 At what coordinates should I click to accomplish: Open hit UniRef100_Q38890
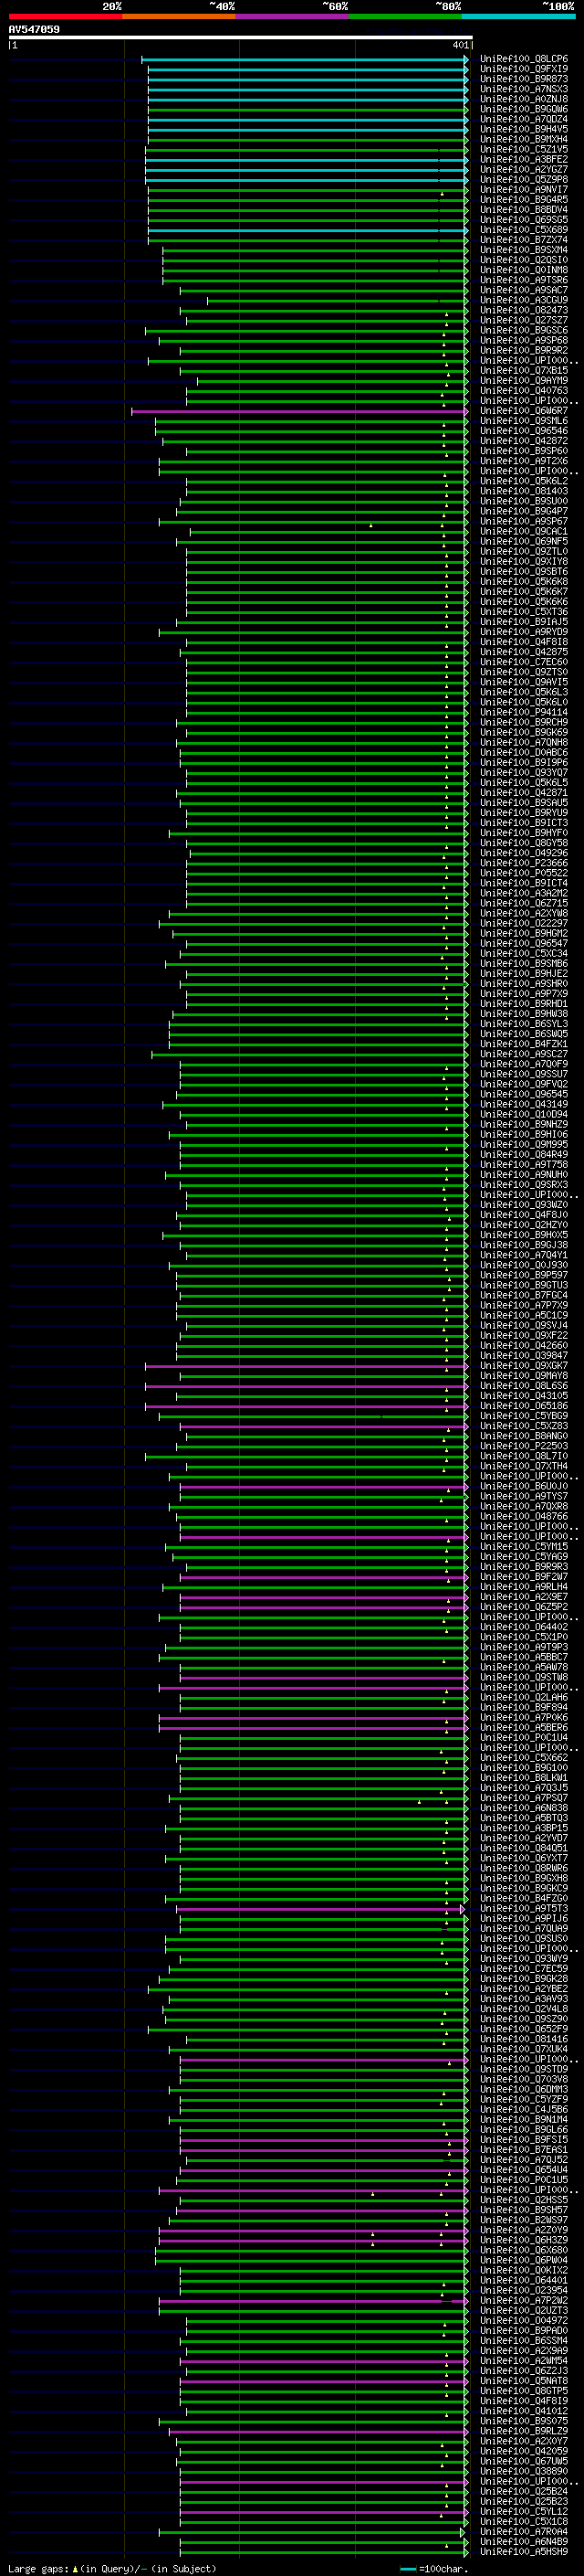click(x=524, y=2472)
